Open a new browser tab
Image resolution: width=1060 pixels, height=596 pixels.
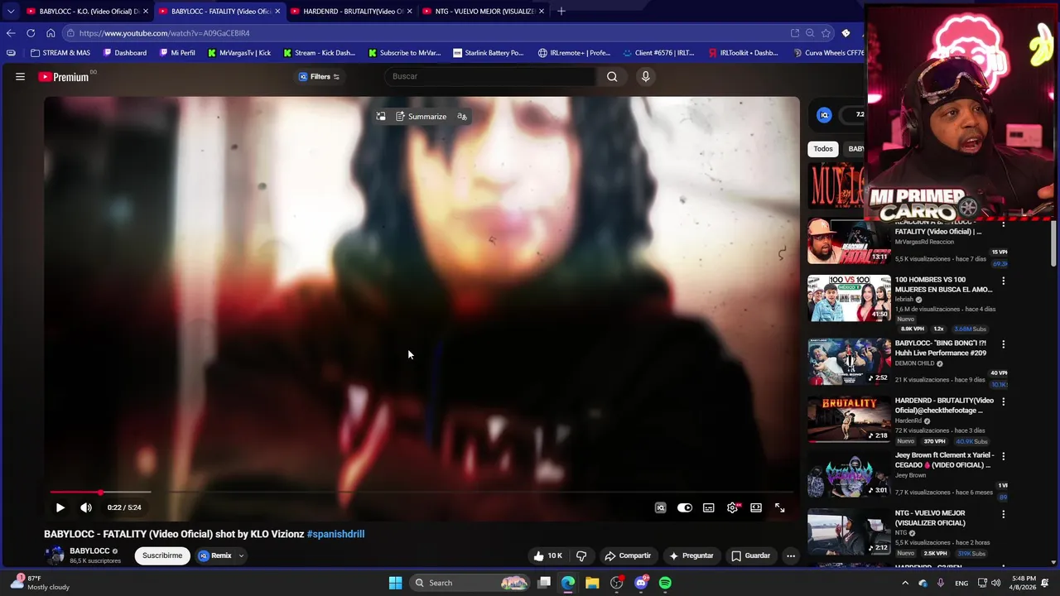(561, 12)
